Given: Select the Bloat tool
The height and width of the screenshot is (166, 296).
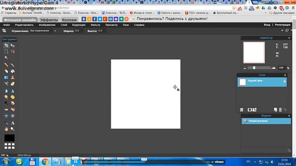Looking at the screenshot, I should tap(6, 116).
